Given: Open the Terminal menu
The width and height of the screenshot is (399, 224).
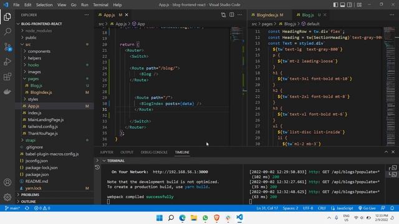Looking at the screenshot, I should pos(100,4).
